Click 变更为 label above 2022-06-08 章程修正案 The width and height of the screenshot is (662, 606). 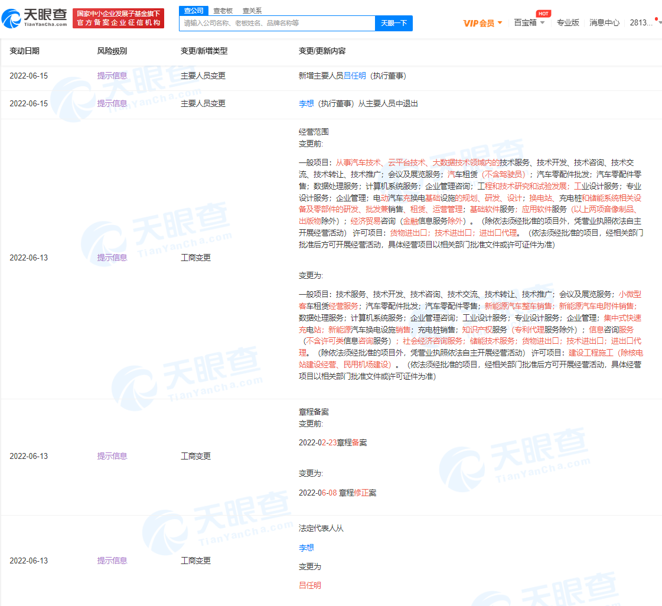click(x=311, y=474)
